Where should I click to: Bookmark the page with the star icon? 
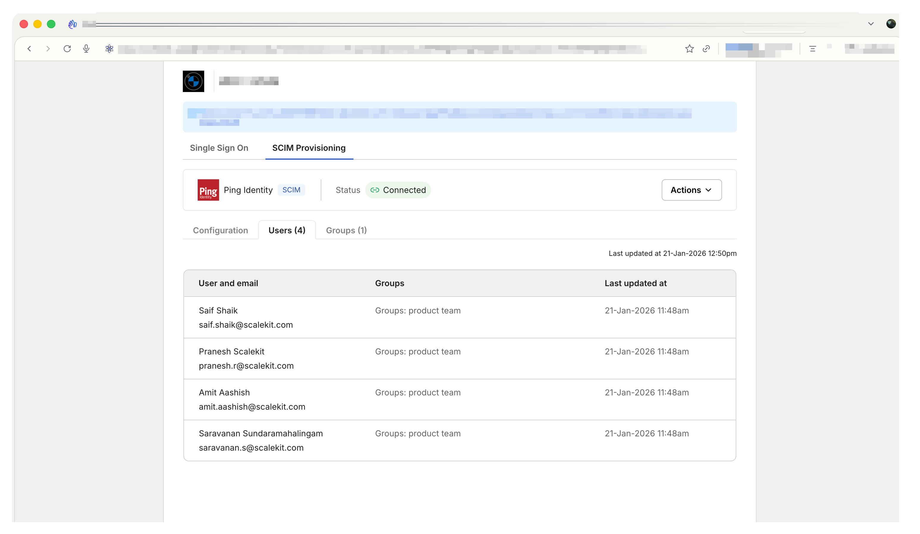(689, 48)
